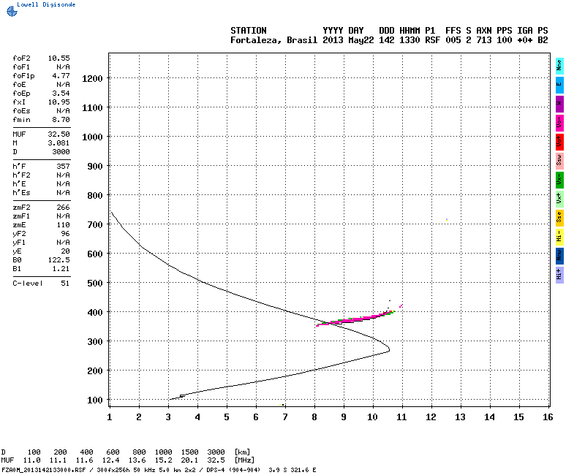Click the foEs label in parameter list
The width and height of the screenshot is (585, 475).
(x=21, y=111)
